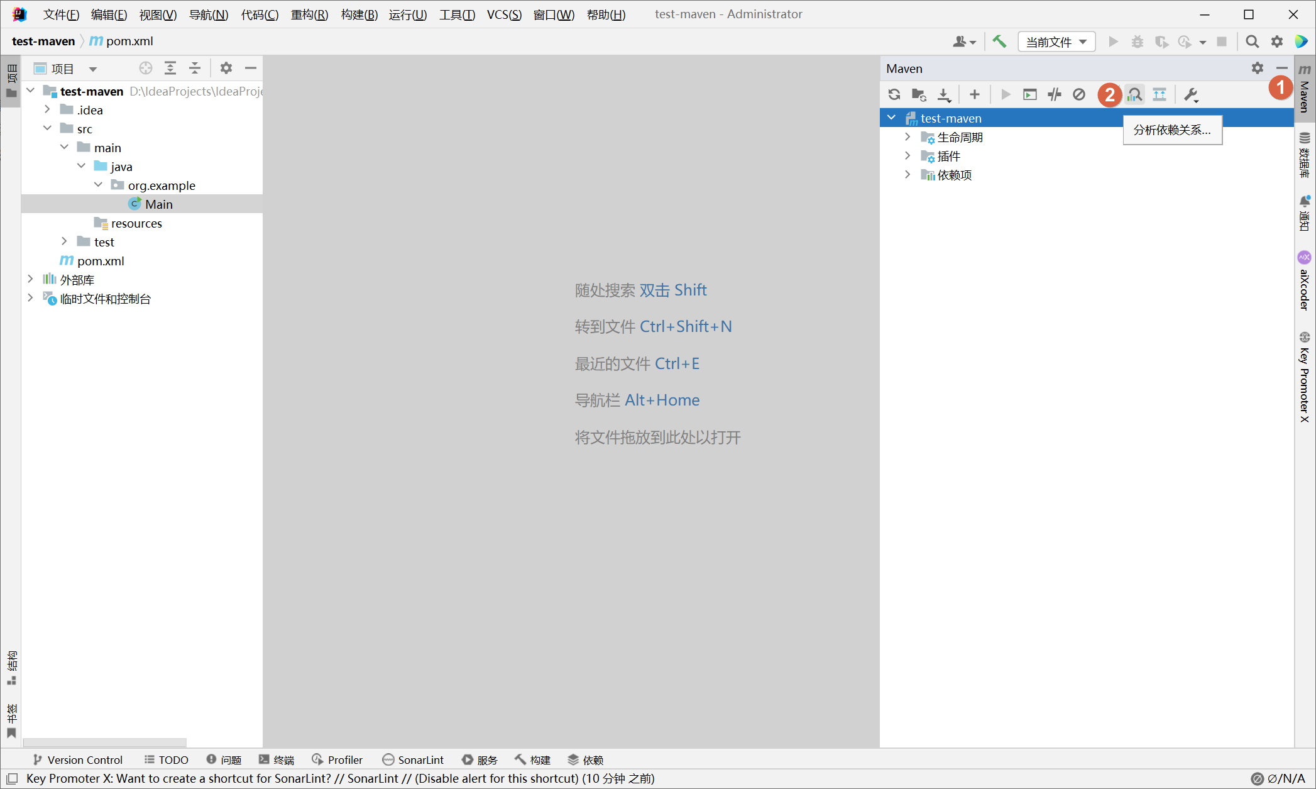Open Maven settings via the wrench icon
1316x789 pixels.
click(x=1190, y=94)
